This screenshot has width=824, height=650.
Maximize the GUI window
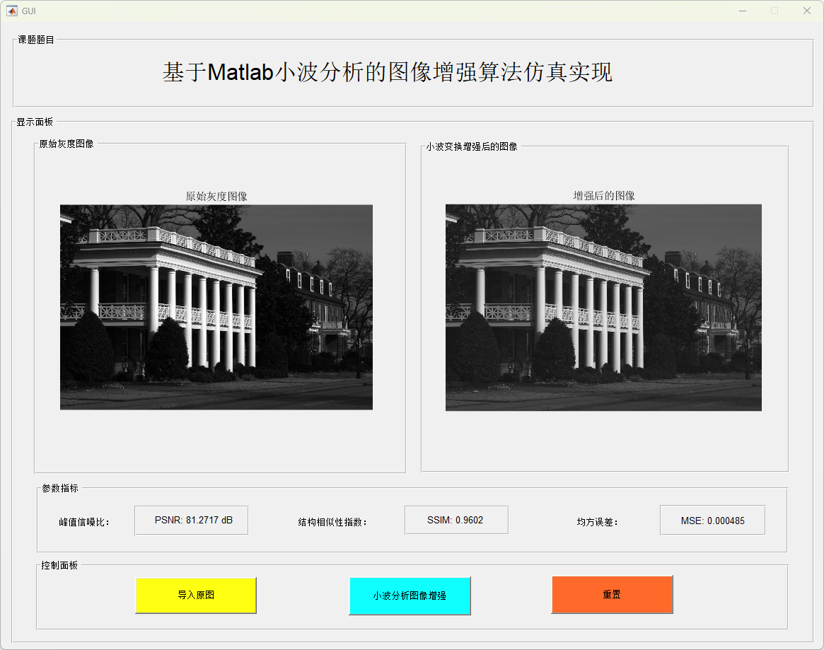(774, 11)
